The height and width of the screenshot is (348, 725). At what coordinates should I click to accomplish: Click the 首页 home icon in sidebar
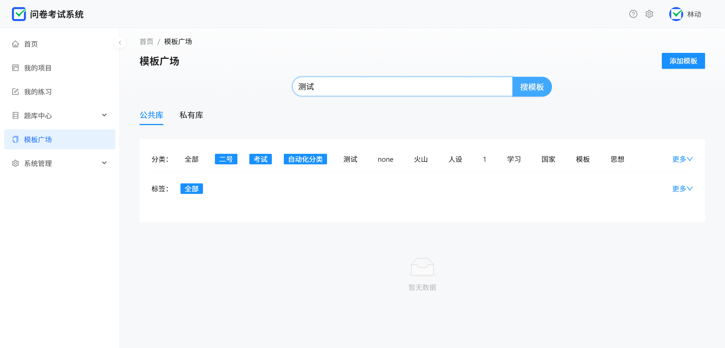15,44
